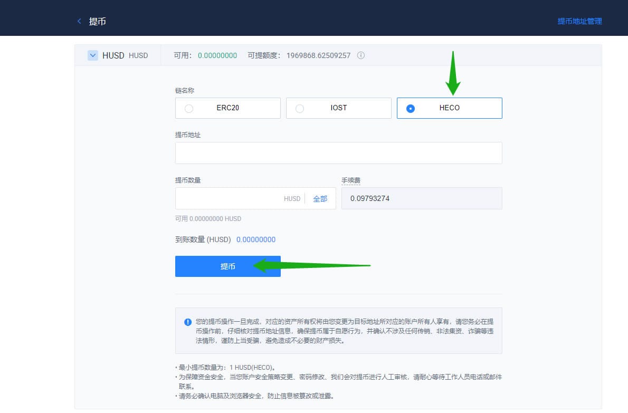
Task: Click the blue 提币 withdraw button
Action: [x=227, y=266]
